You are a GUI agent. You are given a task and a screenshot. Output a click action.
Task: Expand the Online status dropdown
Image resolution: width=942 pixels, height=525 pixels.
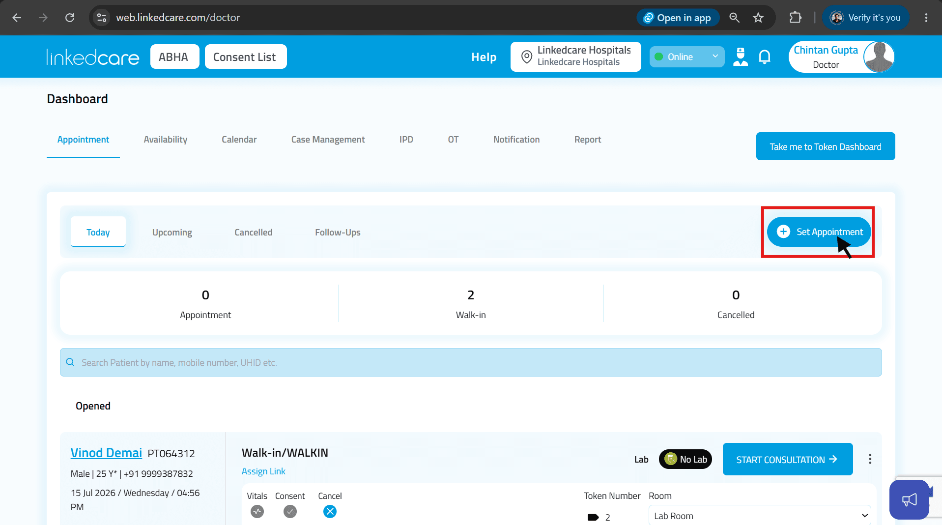click(686, 57)
